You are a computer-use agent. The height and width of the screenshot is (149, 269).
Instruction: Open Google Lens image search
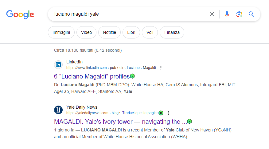click(239, 14)
